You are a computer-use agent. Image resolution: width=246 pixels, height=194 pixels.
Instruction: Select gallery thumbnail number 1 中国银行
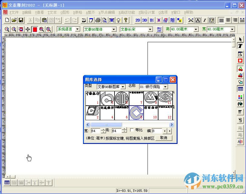93,98
